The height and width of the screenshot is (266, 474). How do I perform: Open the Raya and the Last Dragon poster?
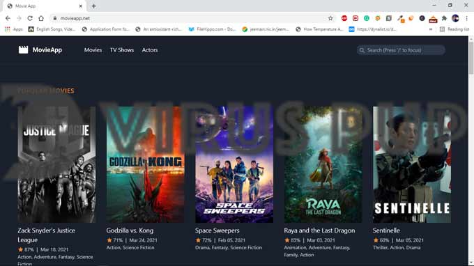323,164
